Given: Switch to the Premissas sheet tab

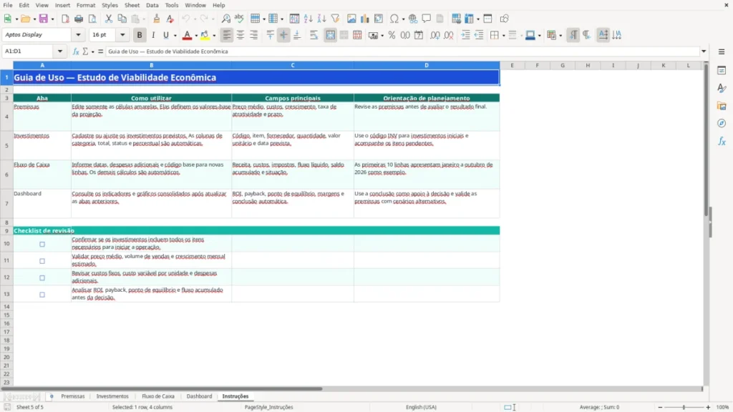Looking at the screenshot, I should pyautogui.click(x=73, y=396).
